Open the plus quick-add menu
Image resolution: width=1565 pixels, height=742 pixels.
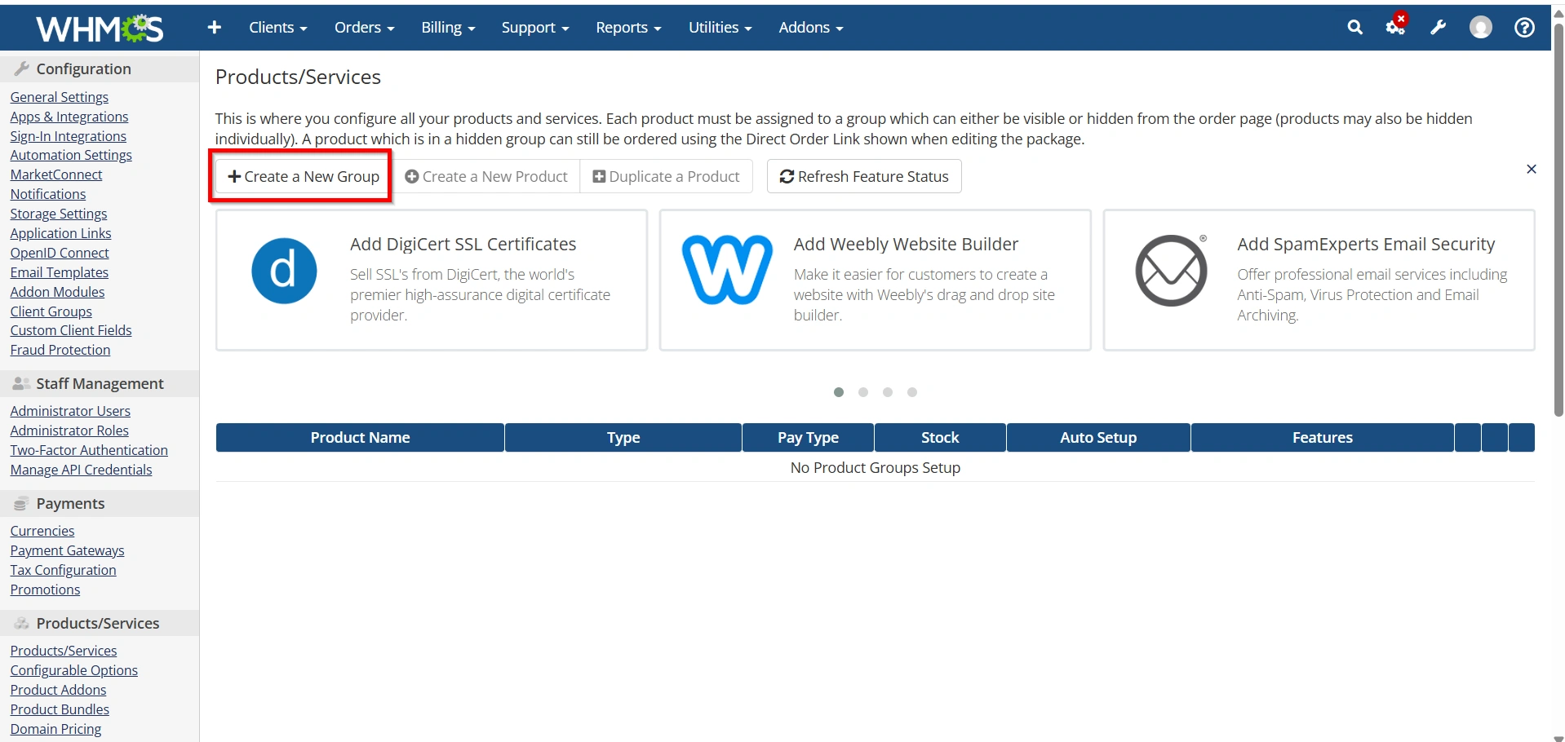215,28
